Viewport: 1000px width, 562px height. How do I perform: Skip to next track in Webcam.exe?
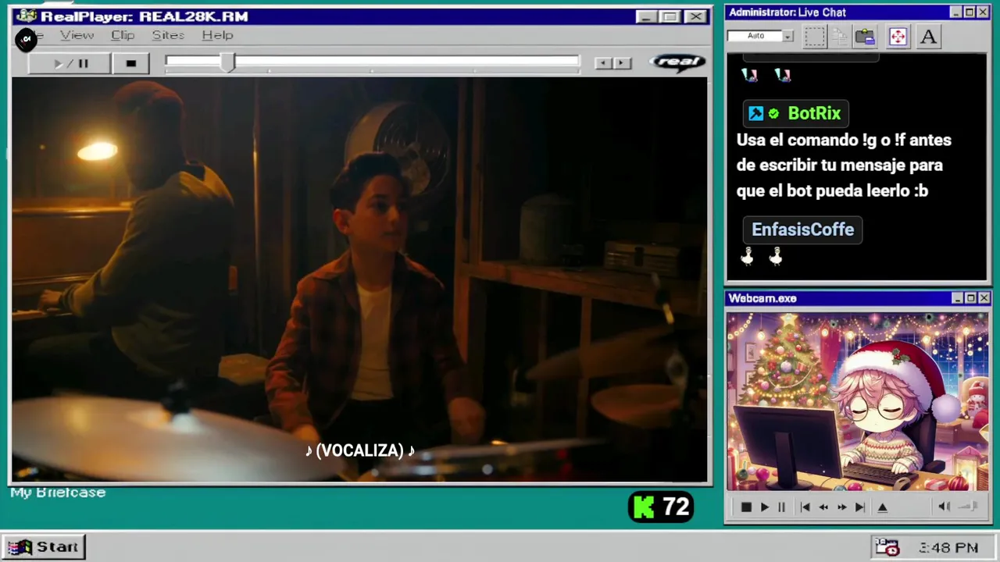pyautogui.click(x=860, y=507)
